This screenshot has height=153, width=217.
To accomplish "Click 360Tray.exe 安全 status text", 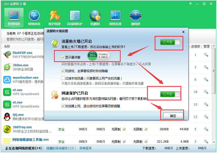I will coord(61,129).
